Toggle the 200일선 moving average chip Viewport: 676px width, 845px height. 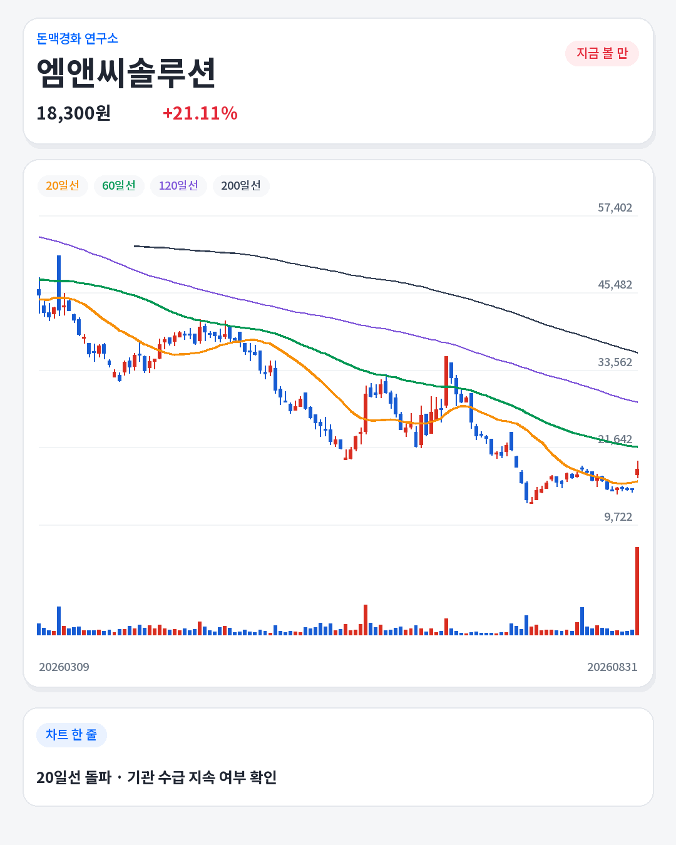(241, 186)
